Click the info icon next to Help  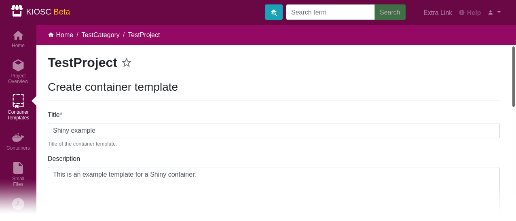click(462, 13)
